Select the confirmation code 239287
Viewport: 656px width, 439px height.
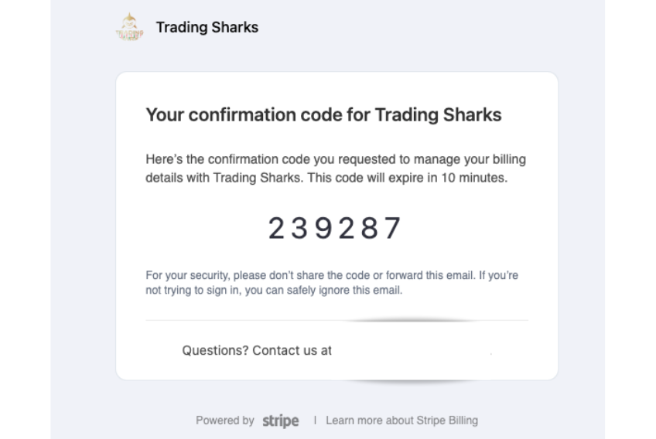pyautogui.click(x=335, y=228)
